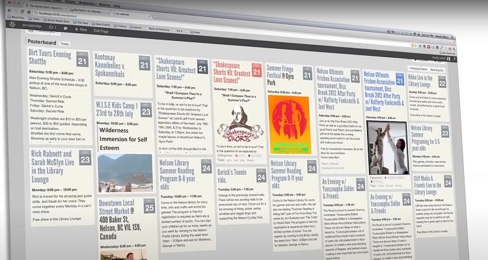Image resolution: width=488 pixels, height=260 pixels.
Task: Click the ev-calendar site name in admin bar
Action: pyautogui.click(x=32, y=25)
